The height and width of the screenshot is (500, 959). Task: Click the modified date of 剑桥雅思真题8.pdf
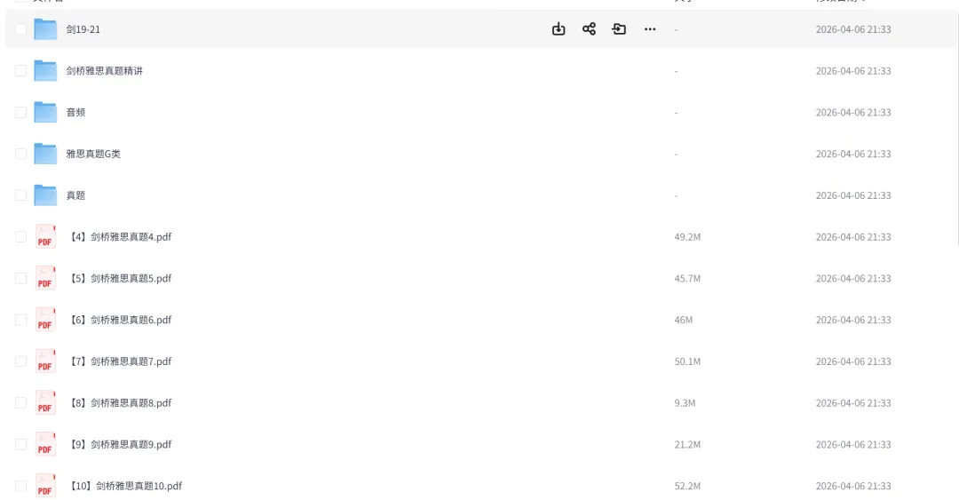(853, 402)
